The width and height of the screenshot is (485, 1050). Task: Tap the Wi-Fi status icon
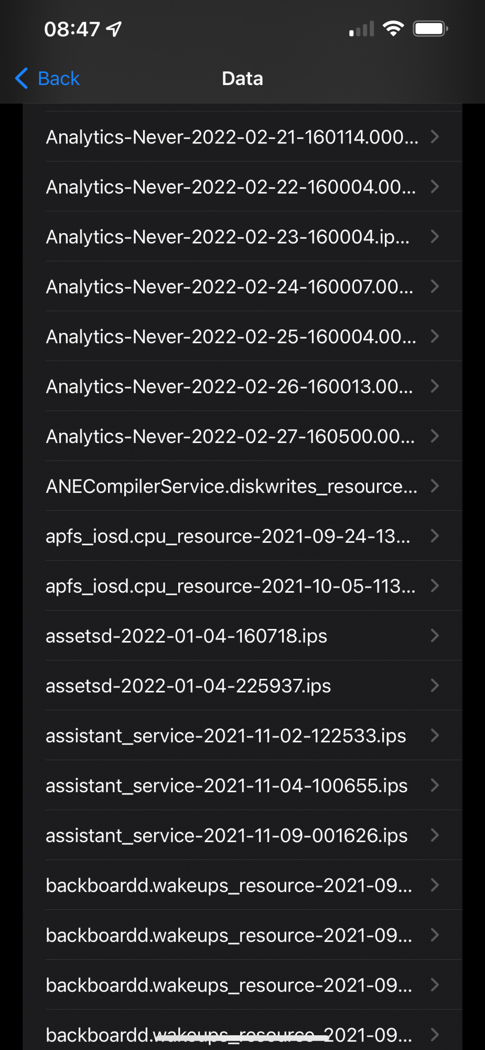pos(393,28)
